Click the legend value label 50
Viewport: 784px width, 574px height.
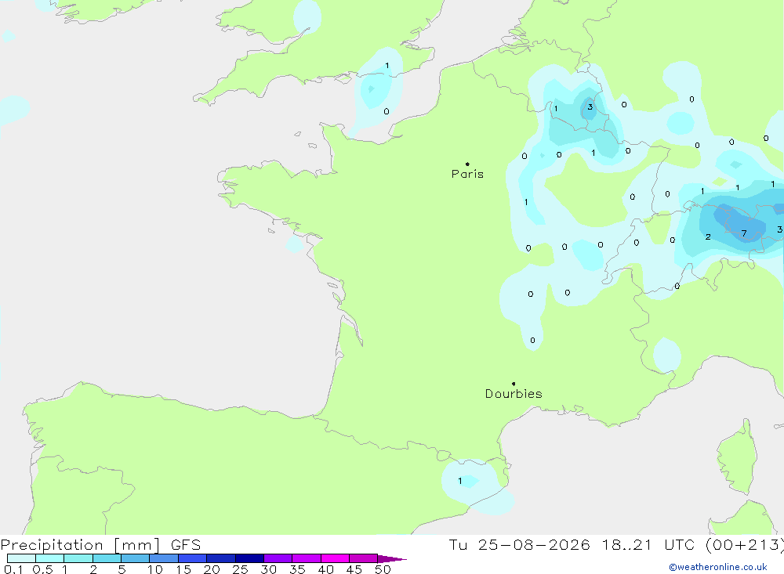pos(383,569)
